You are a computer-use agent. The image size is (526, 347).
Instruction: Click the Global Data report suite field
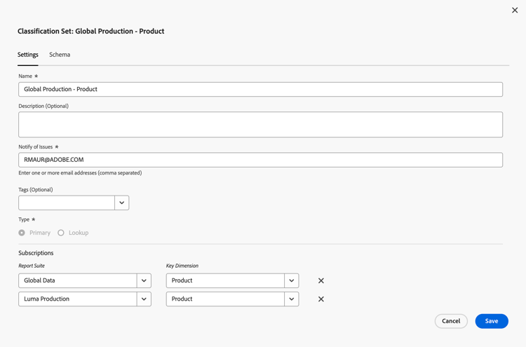click(77, 280)
